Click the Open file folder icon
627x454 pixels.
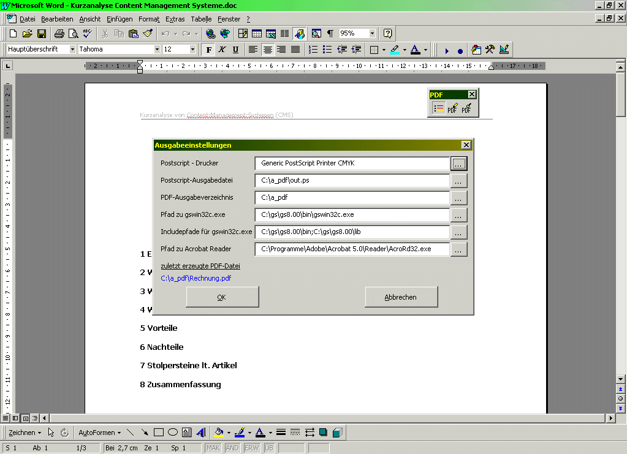[27, 34]
